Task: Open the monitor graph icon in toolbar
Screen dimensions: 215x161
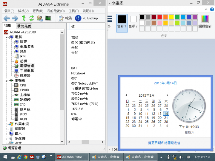Action: coord(48,18)
